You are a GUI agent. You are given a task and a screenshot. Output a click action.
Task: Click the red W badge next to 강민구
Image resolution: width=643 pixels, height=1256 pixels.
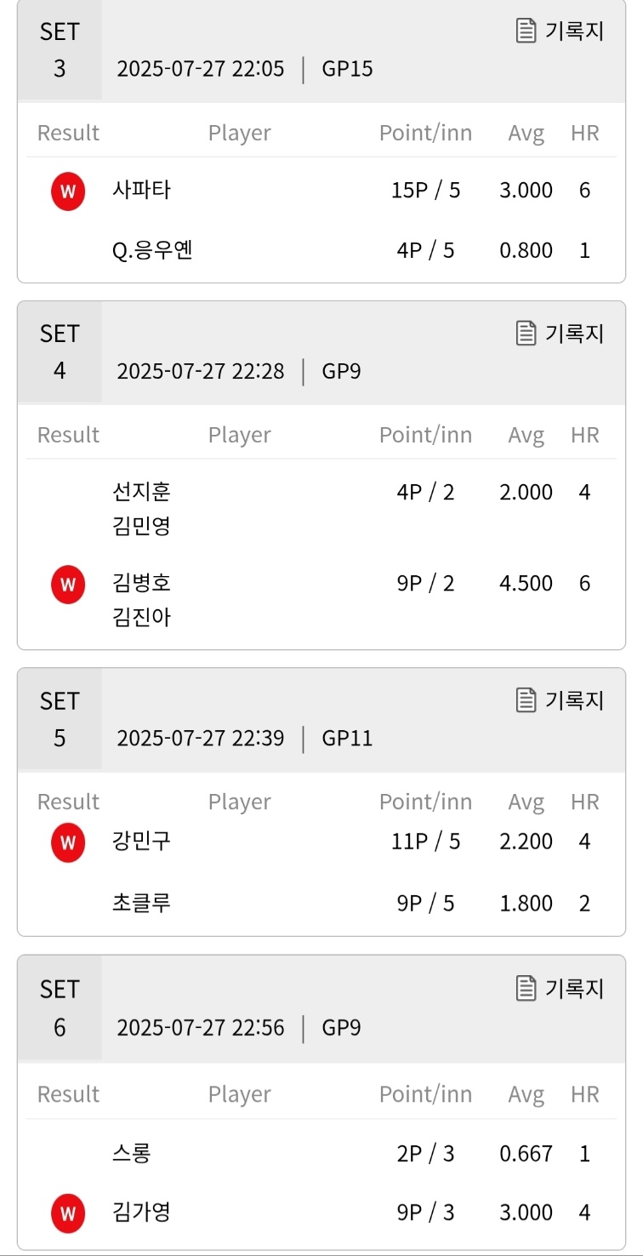coord(68,842)
